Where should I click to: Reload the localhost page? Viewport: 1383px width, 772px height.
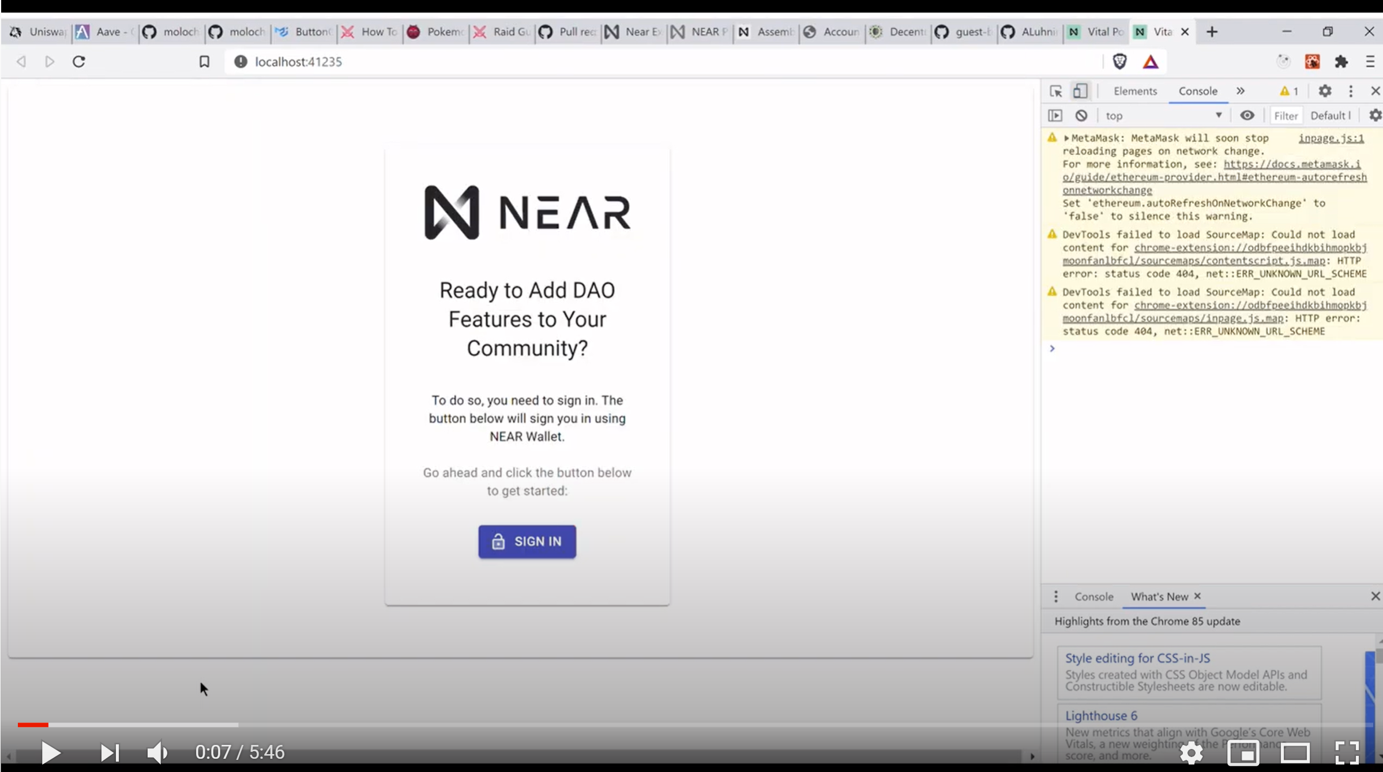tap(79, 62)
